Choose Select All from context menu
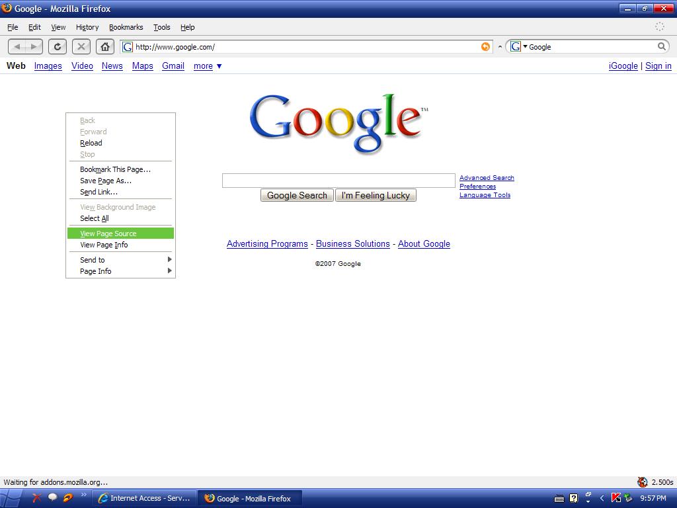 (x=120, y=218)
